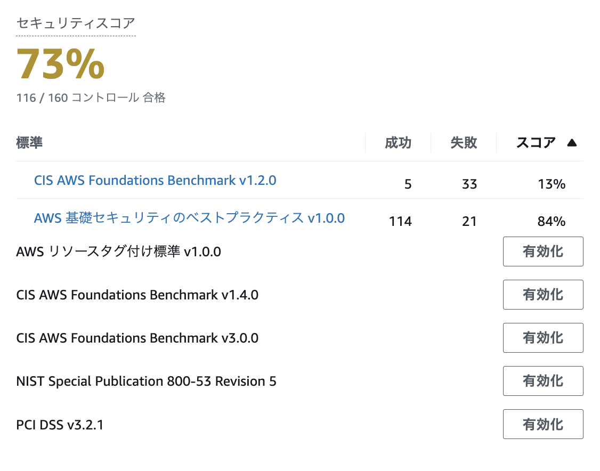The width and height of the screenshot is (600, 471).
Task: Click the PCI DSS v3.2.1 name
Action: point(60,425)
